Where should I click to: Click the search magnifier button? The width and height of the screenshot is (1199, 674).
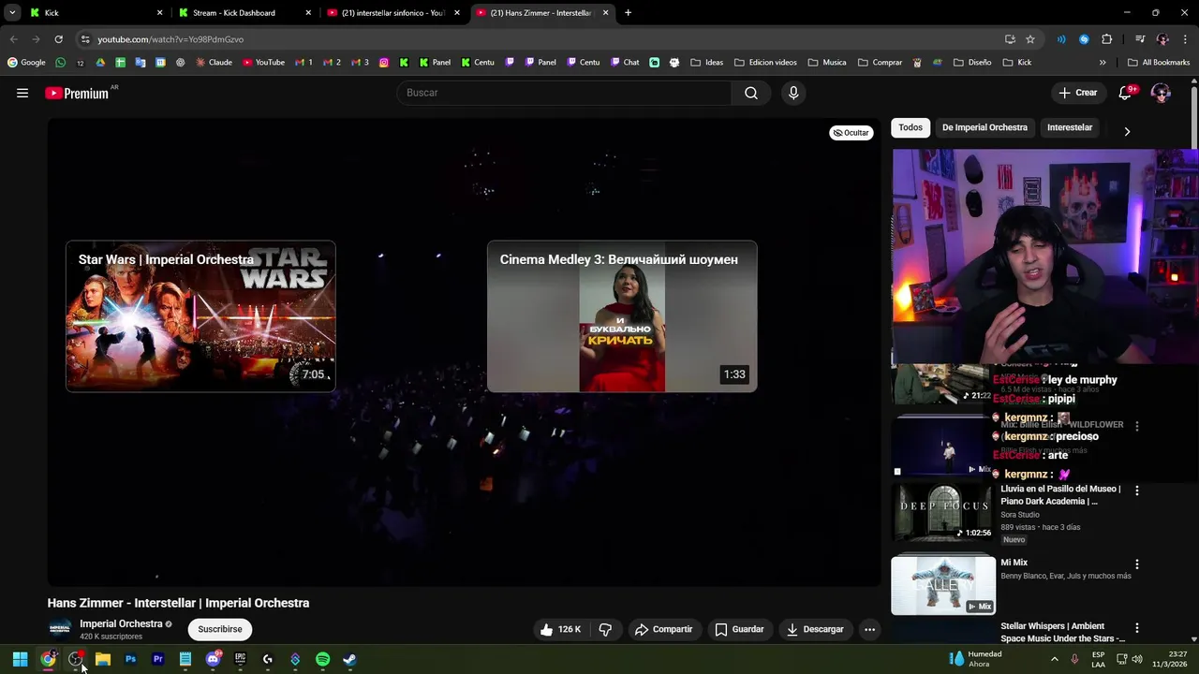[x=751, y=93]
